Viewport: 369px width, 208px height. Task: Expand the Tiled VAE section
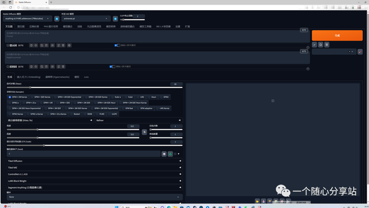[x=95, y=168]
